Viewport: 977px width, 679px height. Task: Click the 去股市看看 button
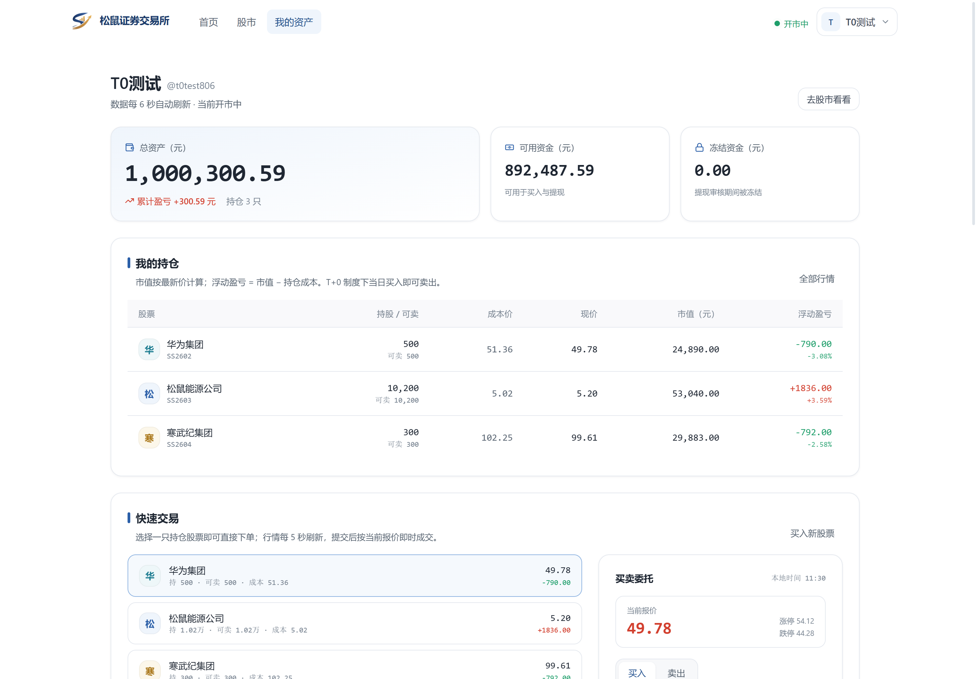pyautogui.click(x=829, y=99)
